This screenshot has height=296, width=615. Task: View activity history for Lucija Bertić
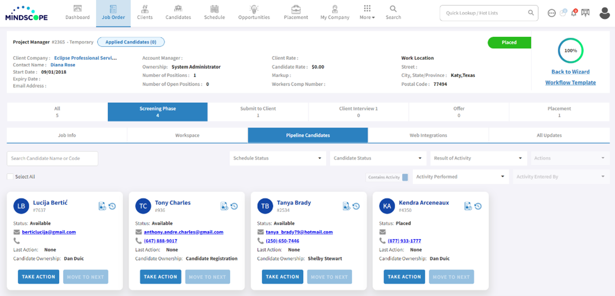tap(112, 206)
